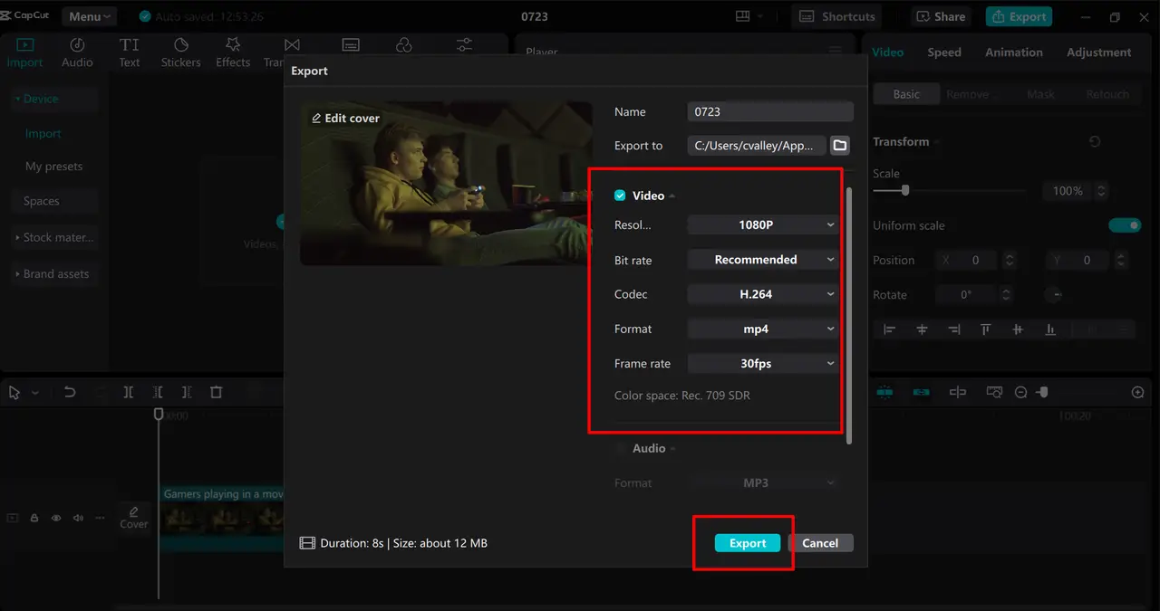Delete the clip with the trash icon
1160x611 pixels.
click(x=216, y=391)
